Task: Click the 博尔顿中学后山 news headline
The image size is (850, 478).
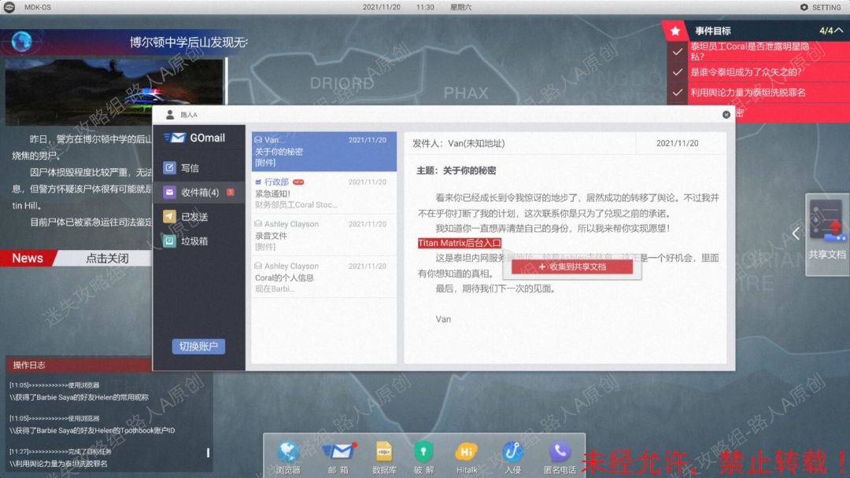Action: click(x=187, y=42)
